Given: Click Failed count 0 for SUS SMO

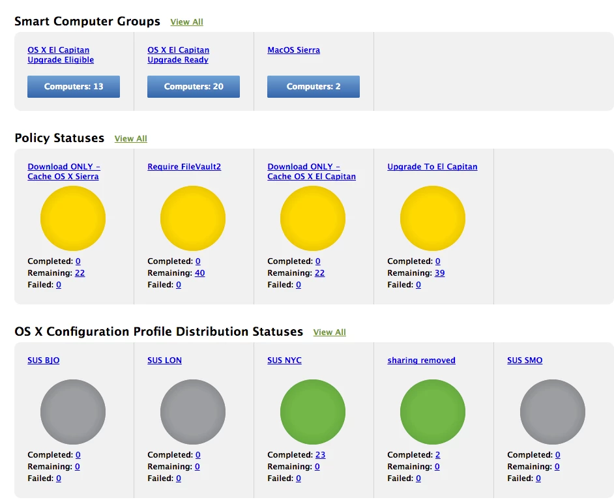Looking at the screenshot, I should (538, 478).
